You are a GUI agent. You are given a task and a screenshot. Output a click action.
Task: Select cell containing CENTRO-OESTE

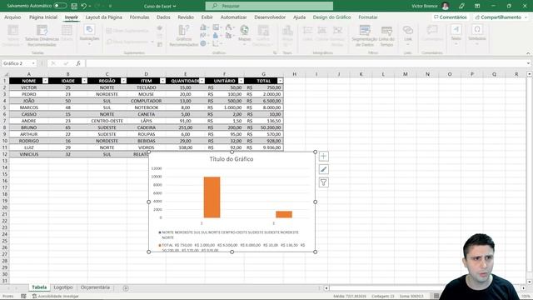coord(107,121)
